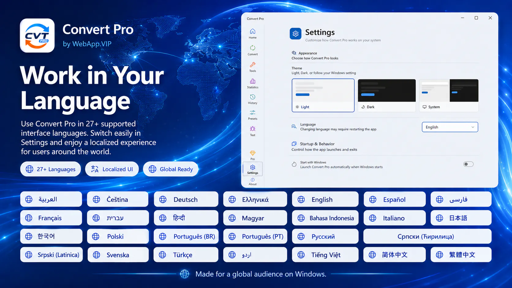Click the by WebApp.VIP text
The width and height of the screenshot is (512, 288).
click(x=87, y=44)
